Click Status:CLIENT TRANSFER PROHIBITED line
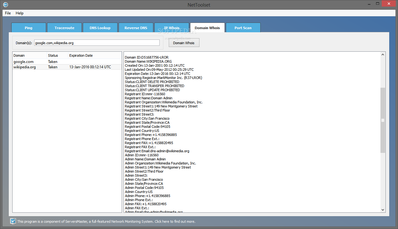Image resolution: width=398 pixels, height=229 pixels. (x=155, y=86)
